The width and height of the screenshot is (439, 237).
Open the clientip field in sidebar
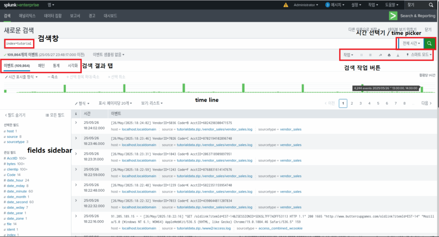(12, 169)
